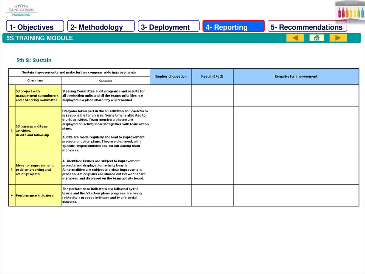Click the right arrow next slide icon
The height and width of the screenshot is (274, 365).
coord(338,38)
